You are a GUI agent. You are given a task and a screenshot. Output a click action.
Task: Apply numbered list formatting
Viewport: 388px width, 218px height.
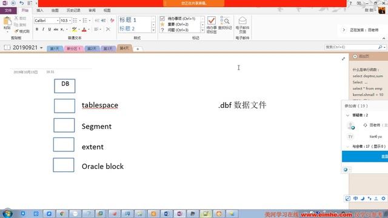85,21
